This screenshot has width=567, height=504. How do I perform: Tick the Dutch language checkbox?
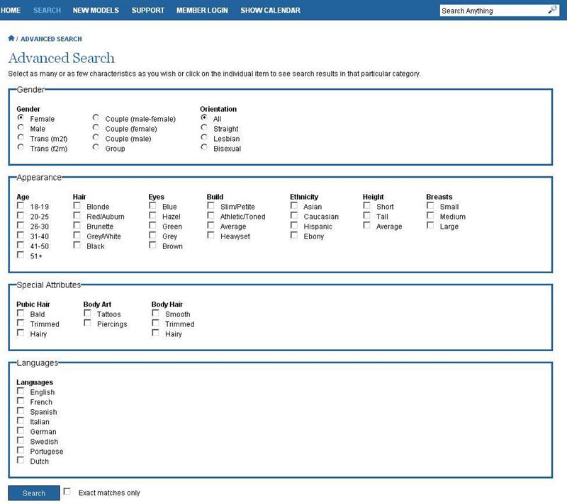[x=21, y=460]
